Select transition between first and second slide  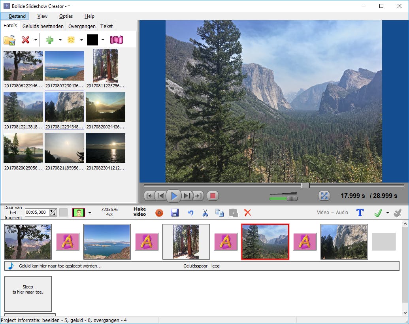[x=68, y=241]
